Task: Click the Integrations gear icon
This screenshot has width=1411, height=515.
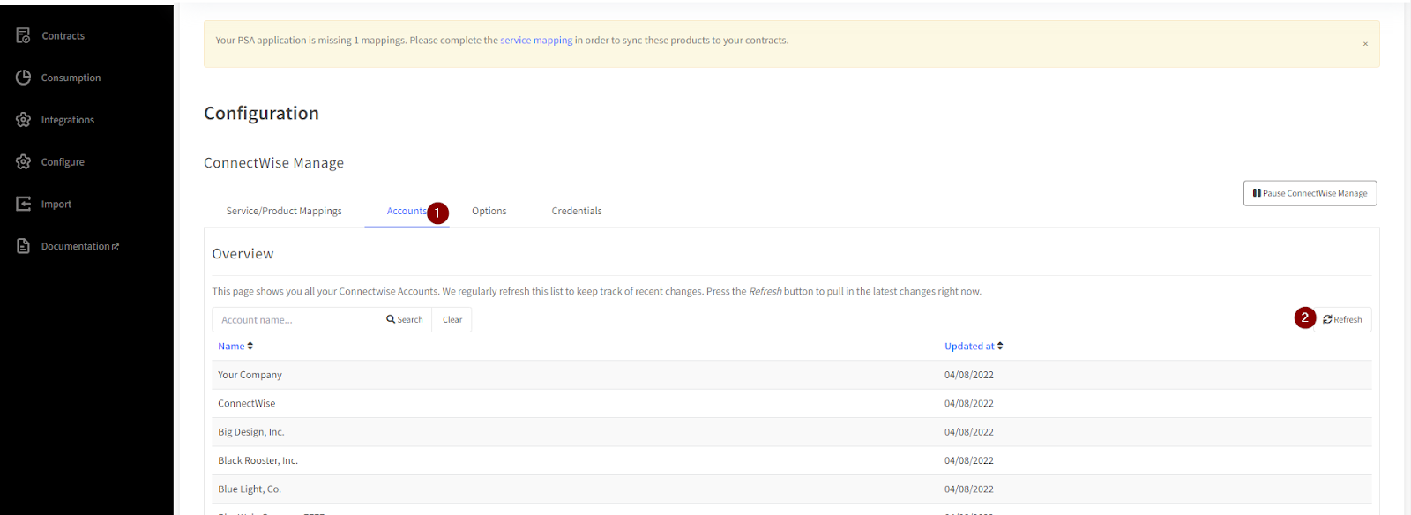Action: pyautogui.click(x=24, y=120)
